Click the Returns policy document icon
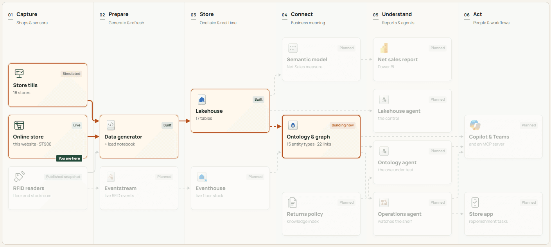This screenshot has width=551, height=247. pos(292,203)
